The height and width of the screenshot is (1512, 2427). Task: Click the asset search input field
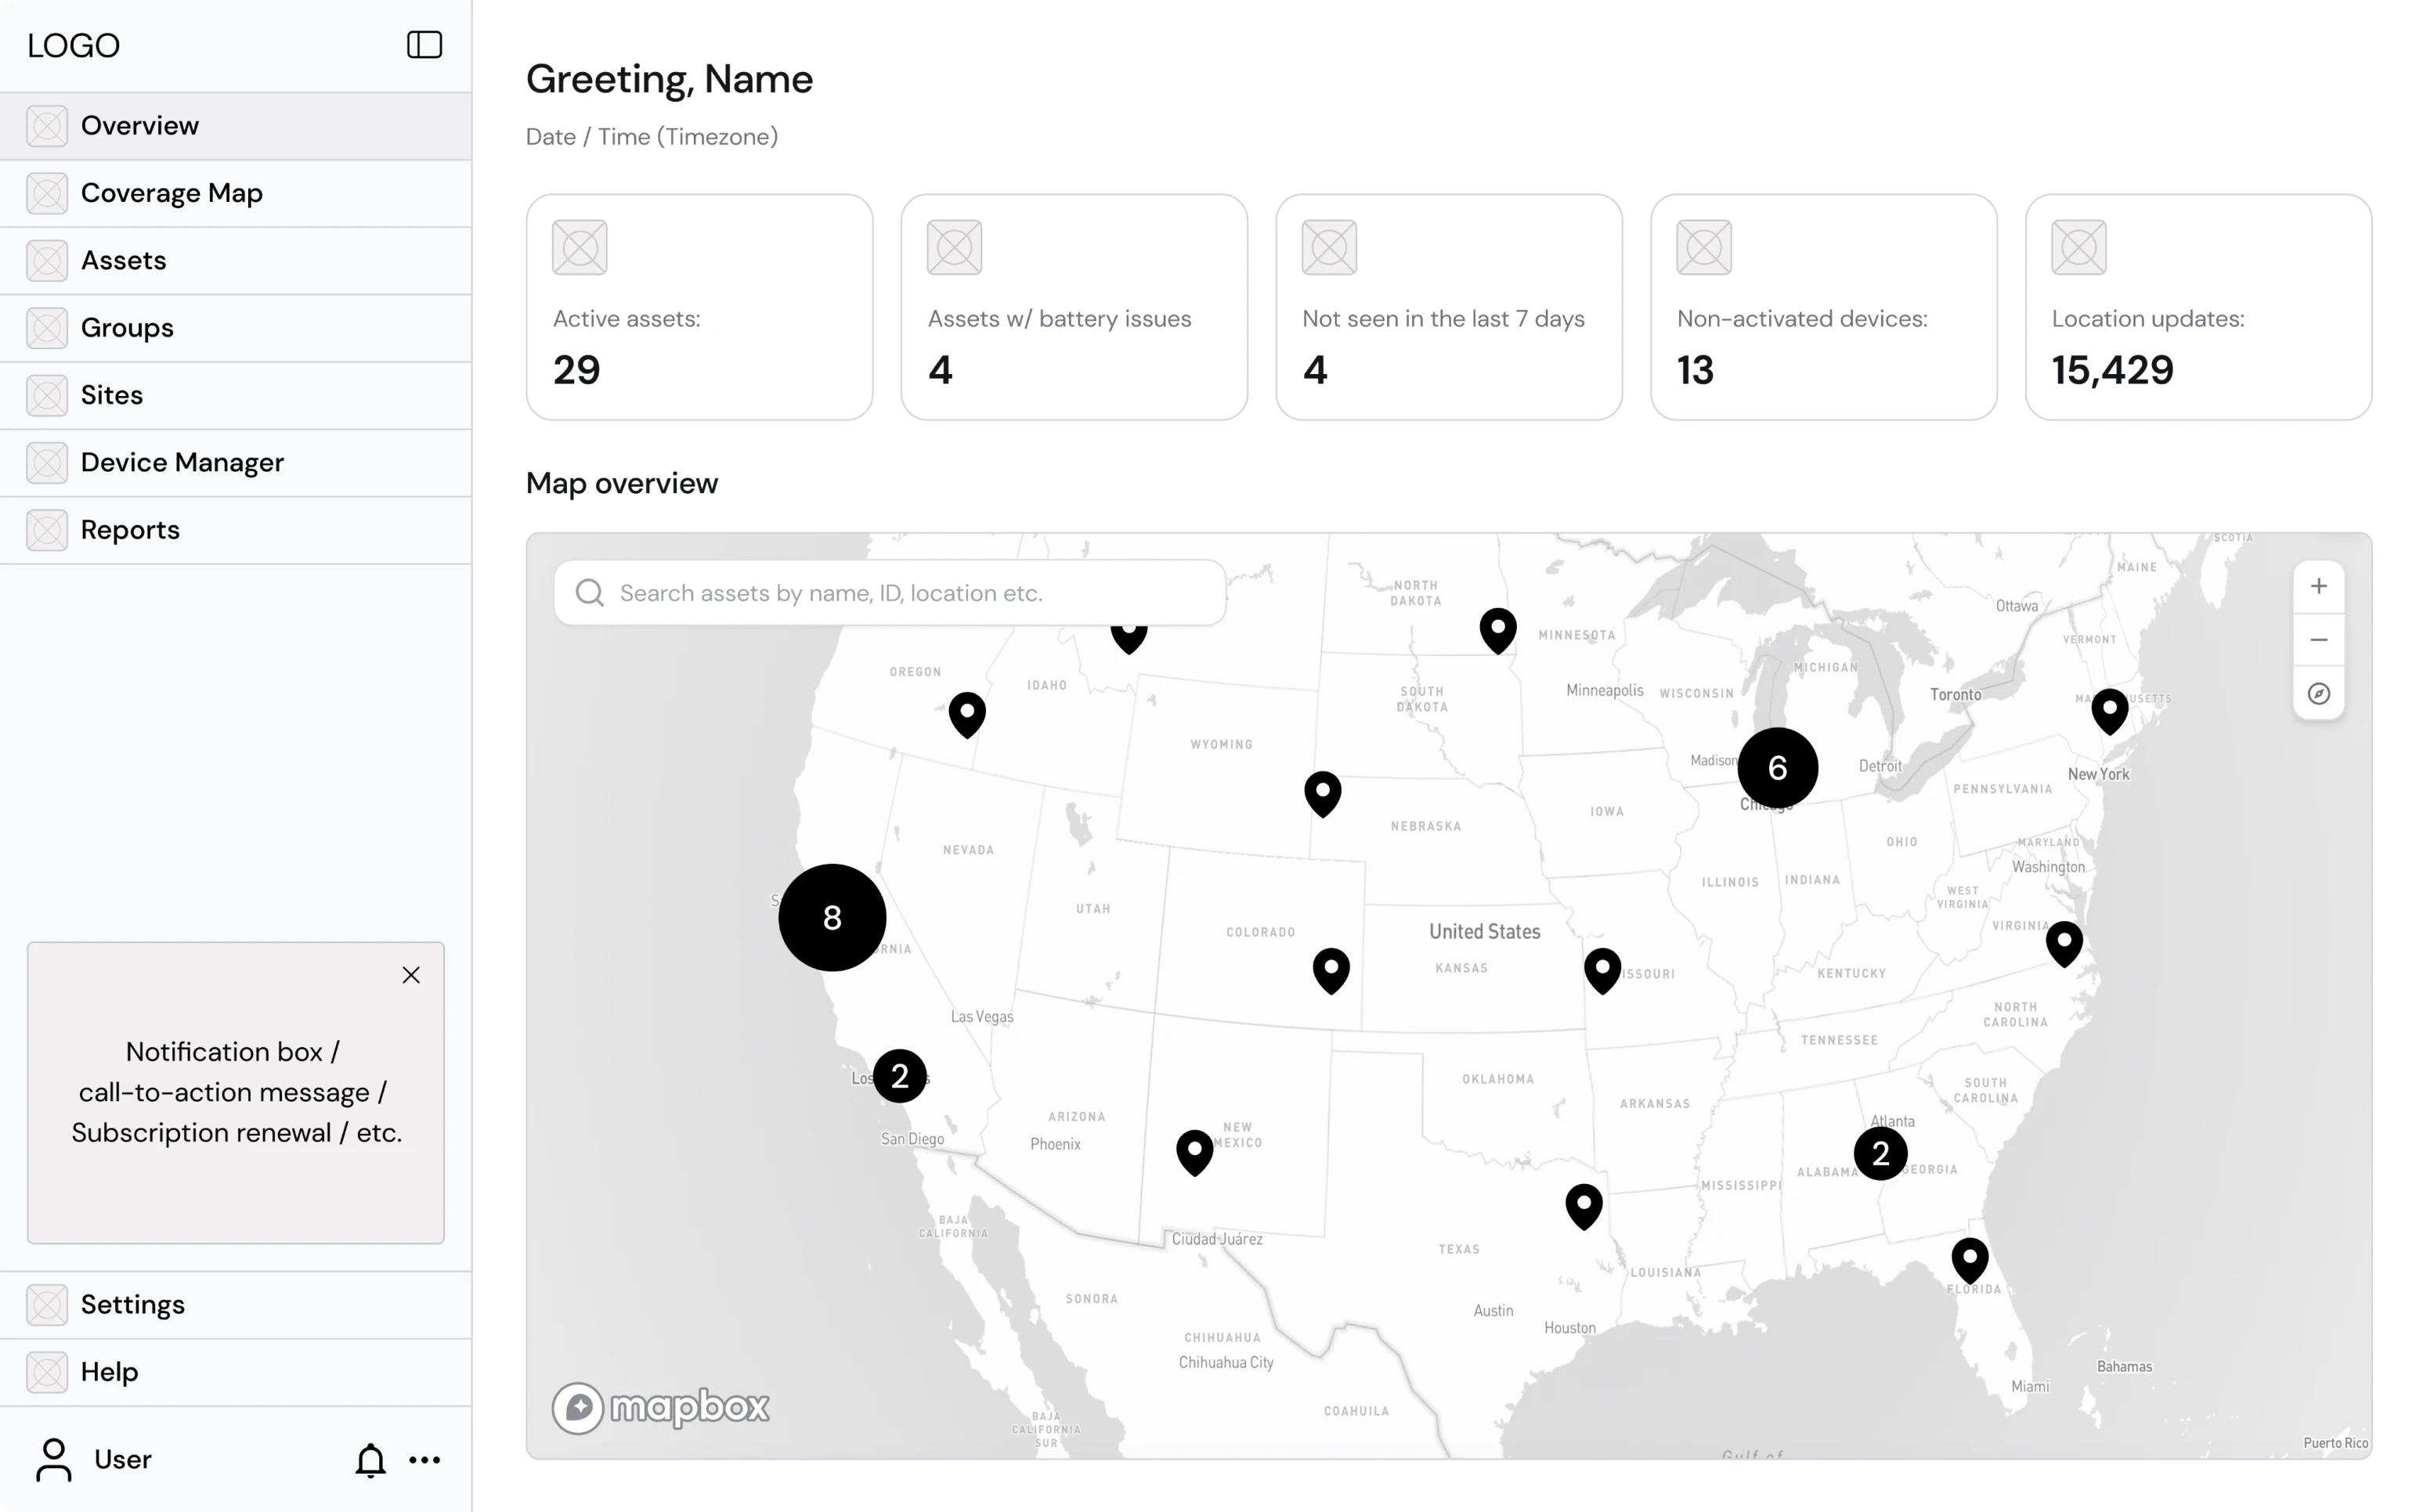(x=890, y=592)
